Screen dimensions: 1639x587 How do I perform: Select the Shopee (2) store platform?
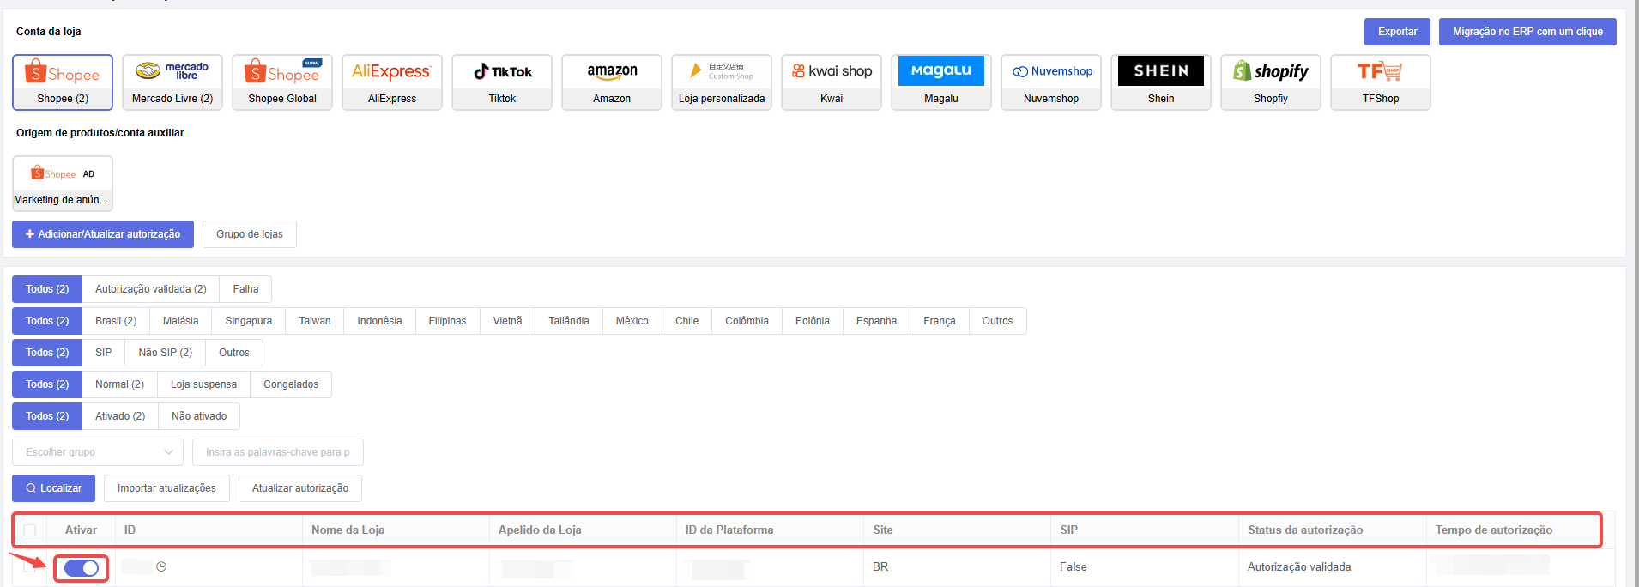[x=63, y=82]
